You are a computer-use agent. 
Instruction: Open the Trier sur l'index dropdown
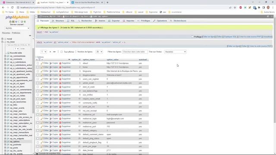pyautogui.click(x=175, y=52)
